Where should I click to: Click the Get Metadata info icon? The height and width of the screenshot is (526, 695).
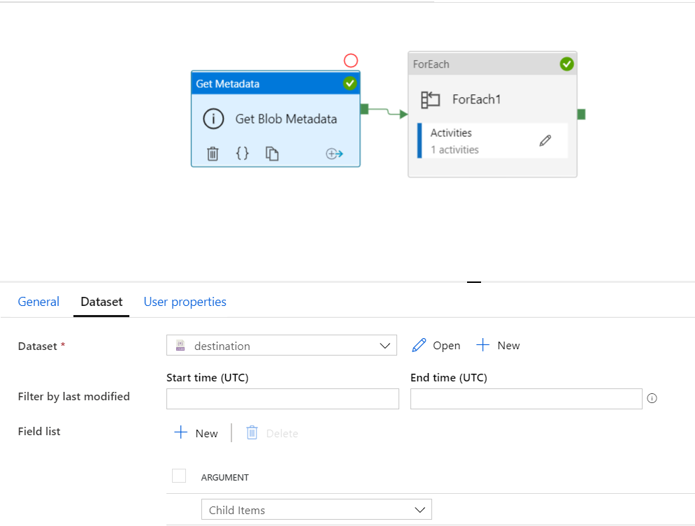pyautogui.click(x=213, y=119)
